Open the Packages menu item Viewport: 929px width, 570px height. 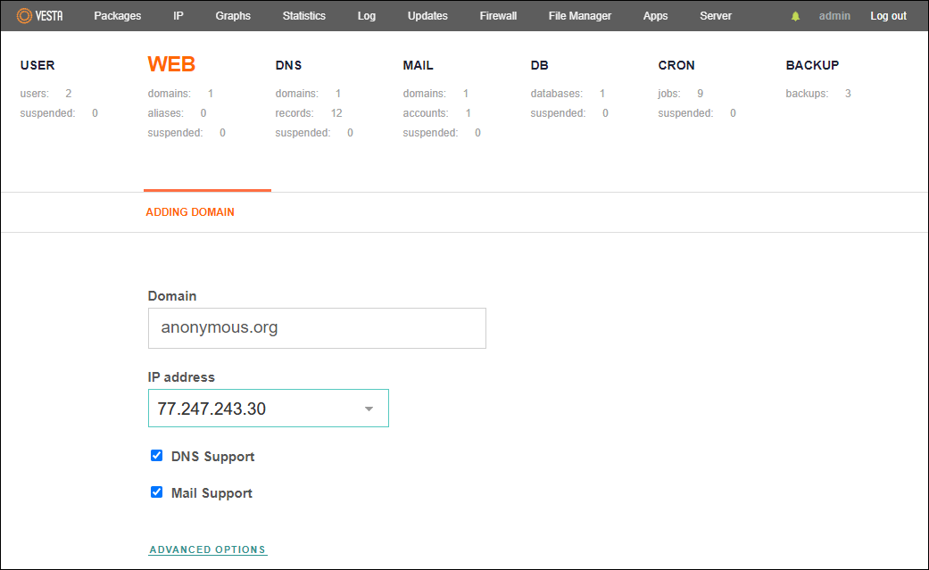pos(117,16)
